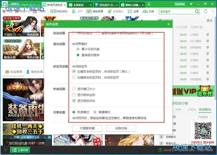This screenshot has height=155, width=217.
Task: Check 右键单击标签页时关闭标签页 option
Action: coord(74,77)
